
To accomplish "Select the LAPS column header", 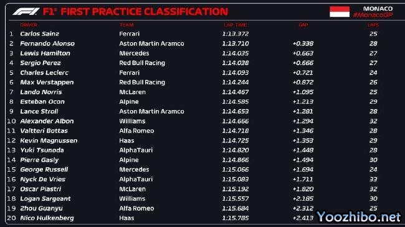I will 373,25.
